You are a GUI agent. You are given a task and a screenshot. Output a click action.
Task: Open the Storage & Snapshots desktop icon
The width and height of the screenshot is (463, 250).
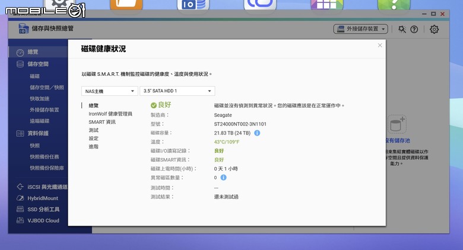point(193,5)
